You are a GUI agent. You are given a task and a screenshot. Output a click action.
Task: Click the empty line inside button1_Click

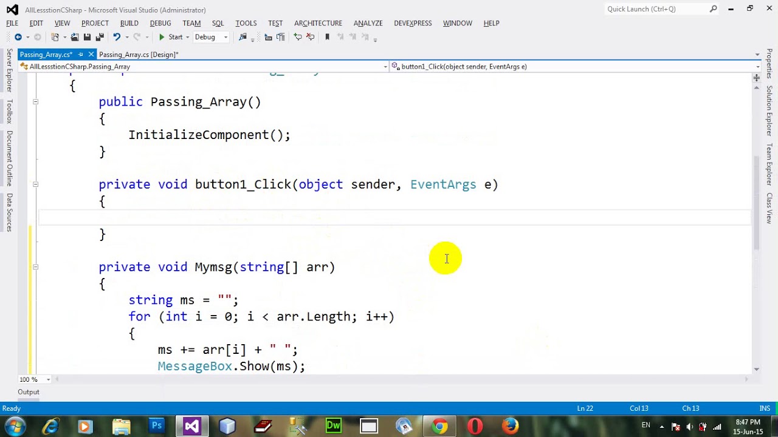click(395, 217)
